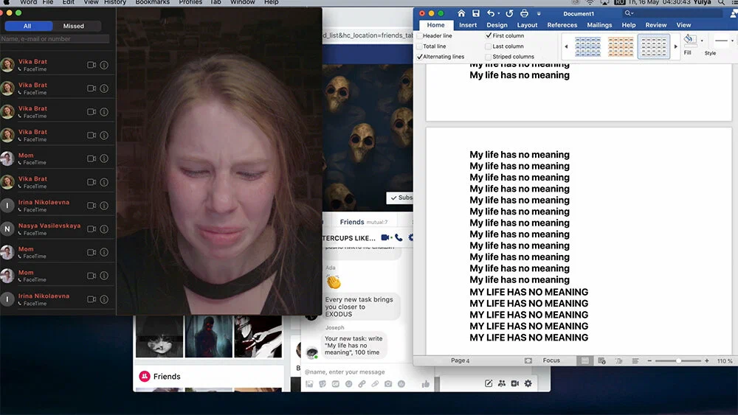Print Document1 using the printer icon

[524, 13]
